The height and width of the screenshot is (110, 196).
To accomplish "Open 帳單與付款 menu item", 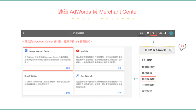I will [148, 67].
